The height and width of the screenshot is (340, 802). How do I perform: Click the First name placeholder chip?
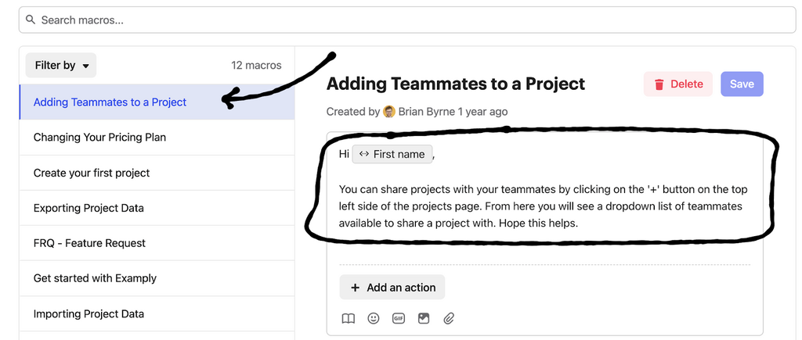click(x=392, y=154)
